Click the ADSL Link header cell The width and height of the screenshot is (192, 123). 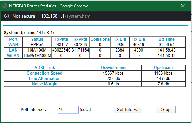[x=44, y=68]
